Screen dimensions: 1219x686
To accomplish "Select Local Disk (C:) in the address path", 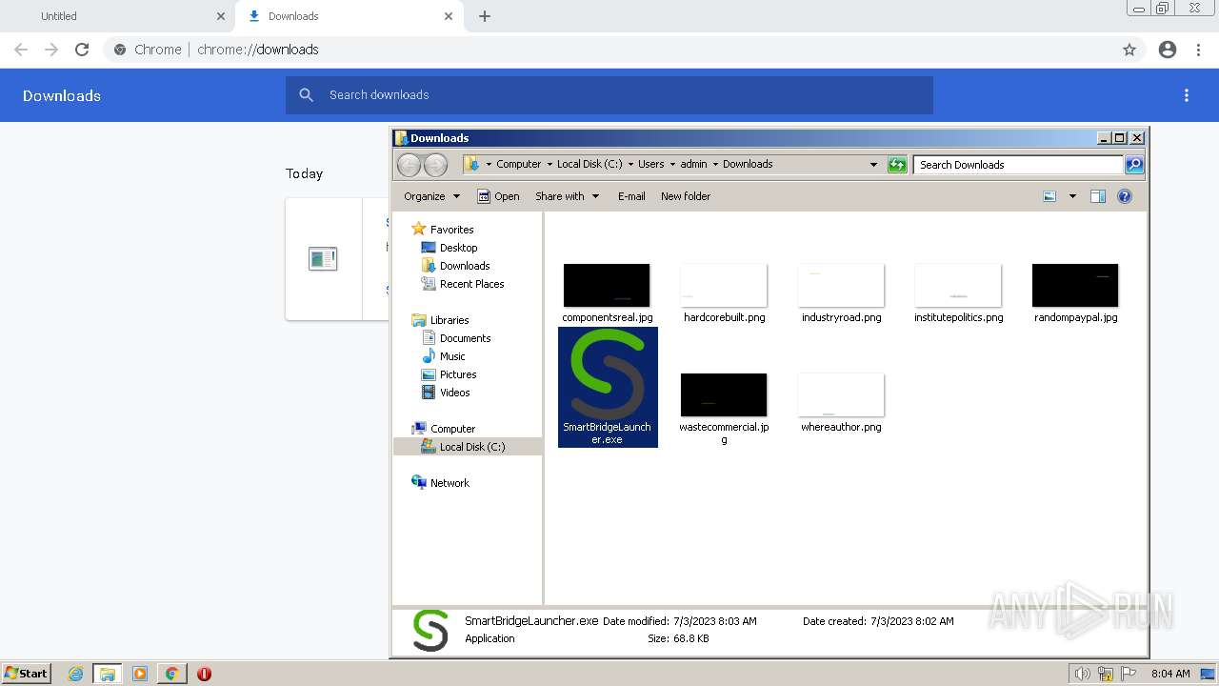I will coord(590,164).
